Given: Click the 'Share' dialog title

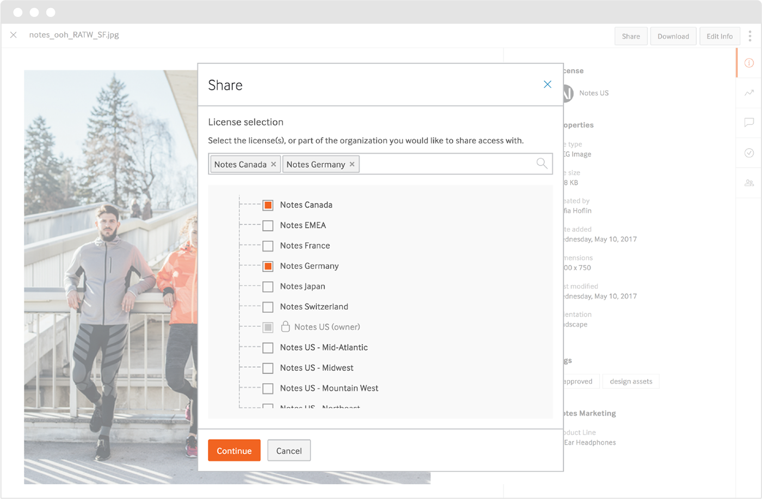Looking at the screenshot, I should click(225, 85).
